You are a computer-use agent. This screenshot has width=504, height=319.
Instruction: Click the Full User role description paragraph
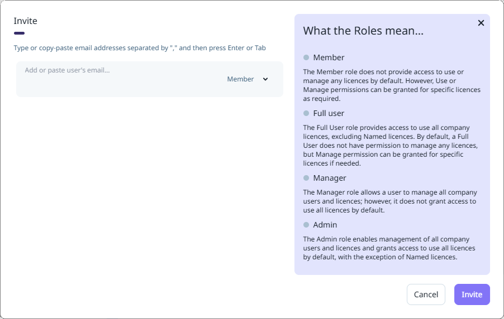(390, 146)
